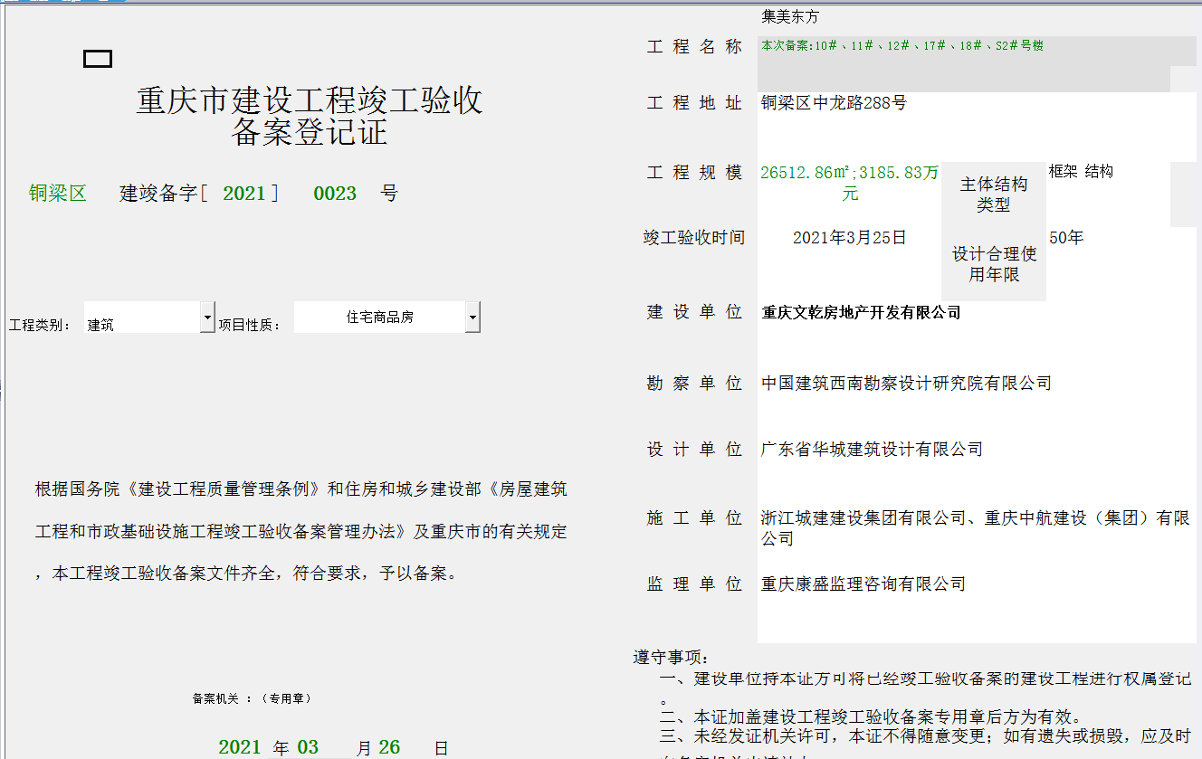Click the 铜梁区 district text
The image size is (1202, 759).
coord(57,194)
